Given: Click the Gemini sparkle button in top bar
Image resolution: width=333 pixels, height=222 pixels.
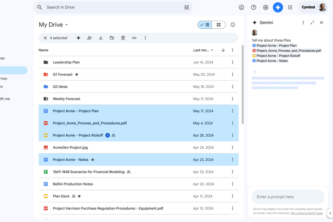Looking at the screenshot, I should tap(277, 7).
